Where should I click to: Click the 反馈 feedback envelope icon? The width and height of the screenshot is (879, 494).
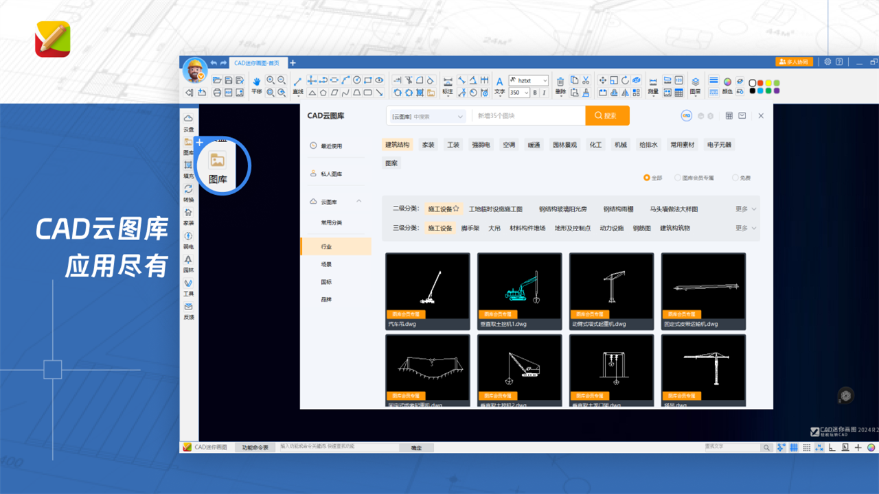(188, 310)
